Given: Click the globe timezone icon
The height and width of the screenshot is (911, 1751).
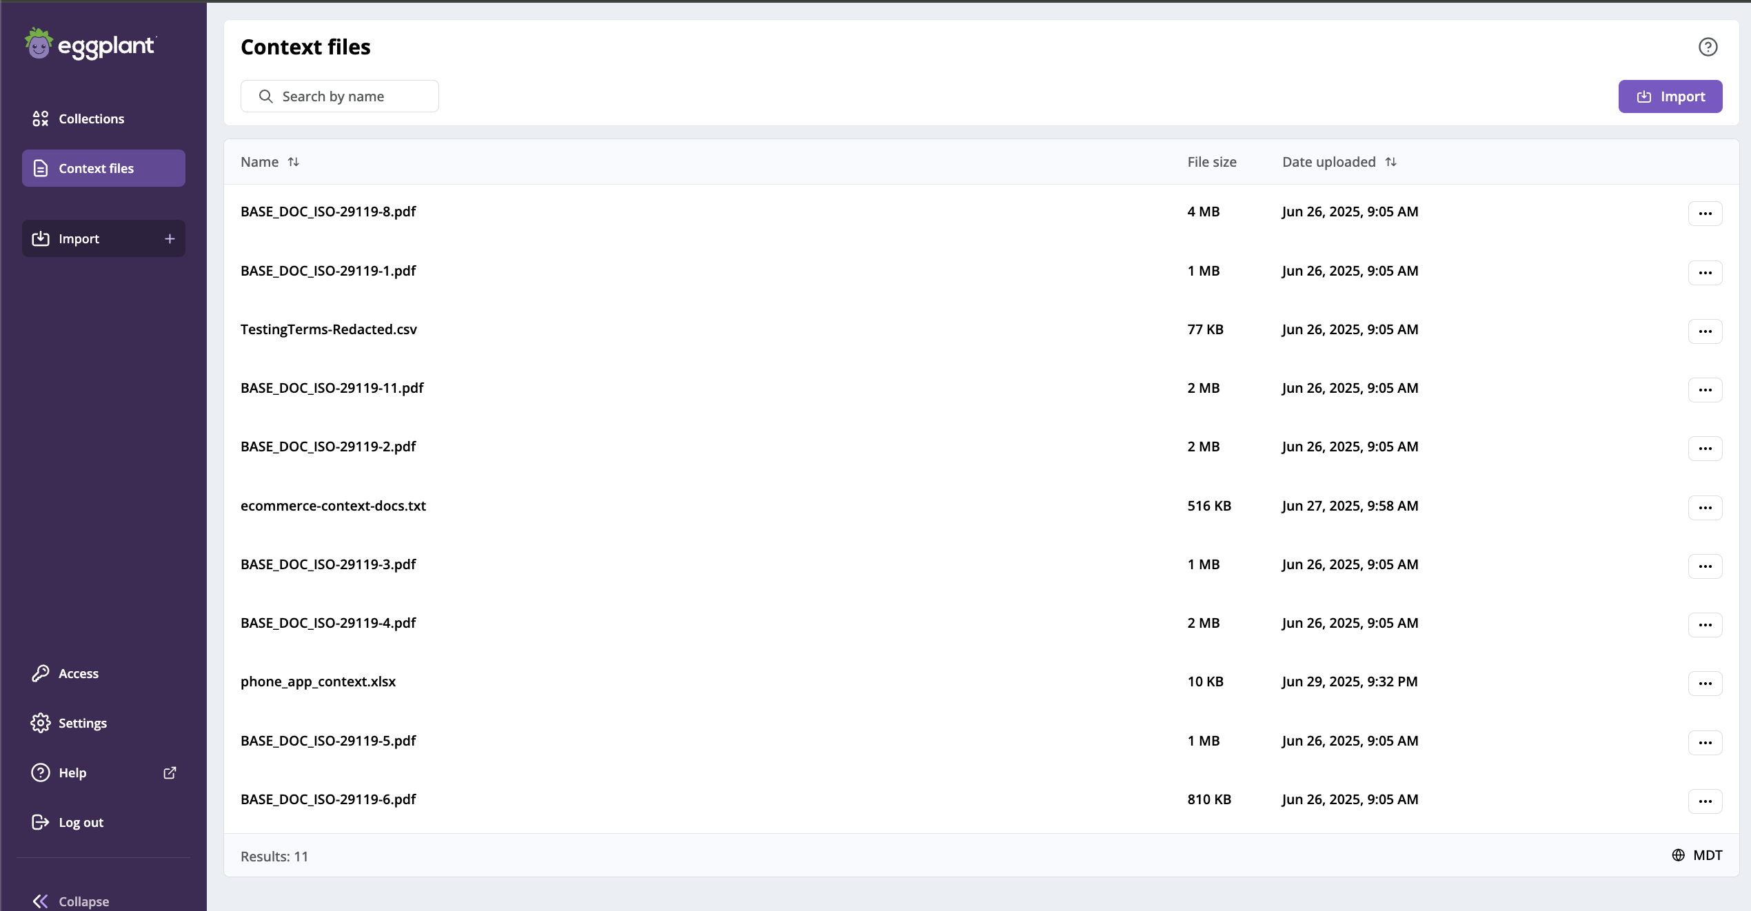Looking at the screenshot, I should point(1679,855).
